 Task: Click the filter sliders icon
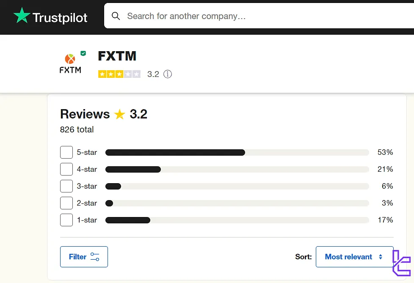(x=95, y=257)
